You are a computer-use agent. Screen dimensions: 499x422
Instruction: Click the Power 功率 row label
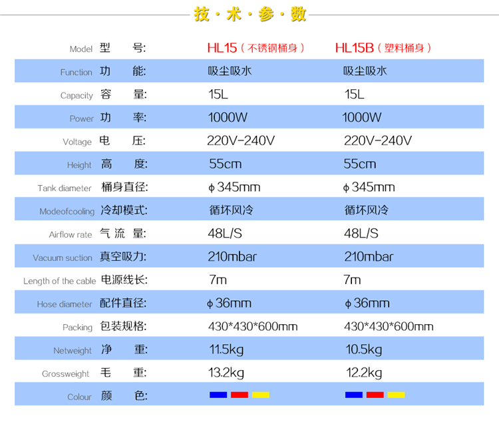coord(108,118)
